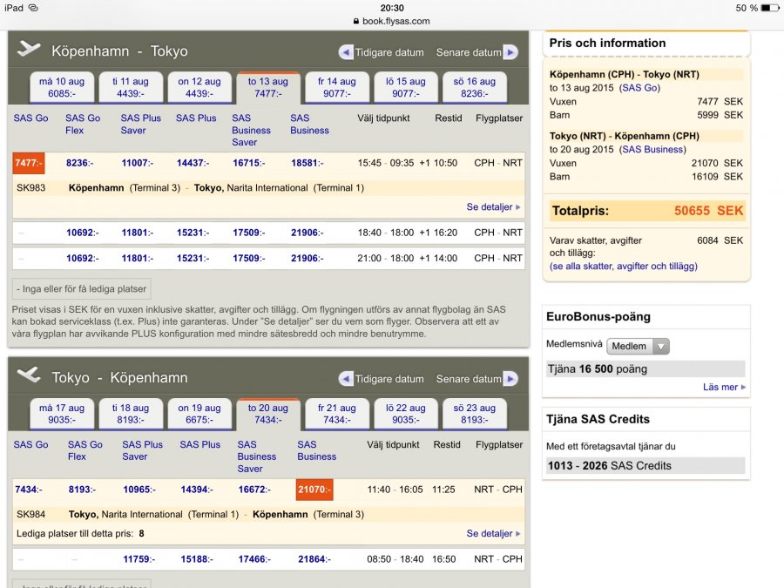784x588 pixels.
Task: Click earlier dates arrow for Tokyo–Köpenhamn
Action: [x=347, y=379]
